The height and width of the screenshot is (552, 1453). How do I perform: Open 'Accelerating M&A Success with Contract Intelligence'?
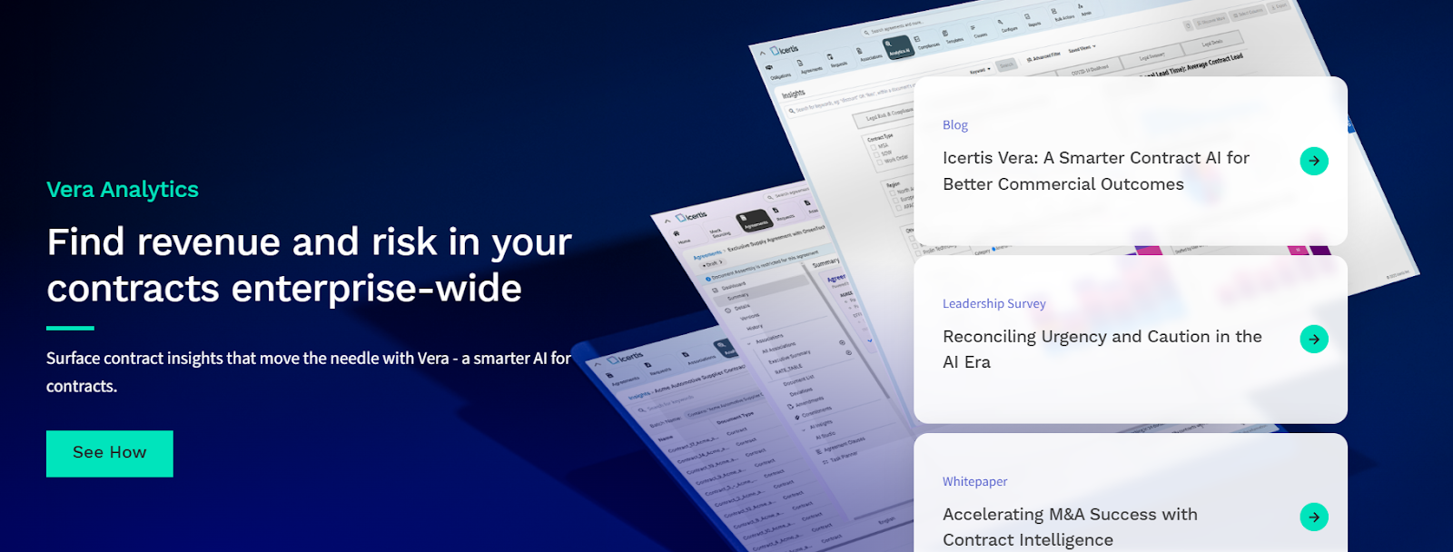pyautogui.click(x=1070, y=527)
